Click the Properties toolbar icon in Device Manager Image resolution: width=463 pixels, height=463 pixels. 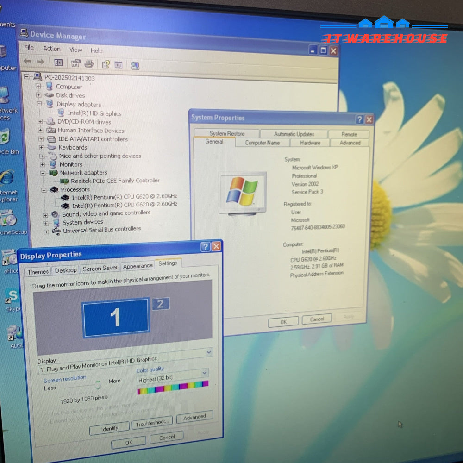tap(75, 63)
